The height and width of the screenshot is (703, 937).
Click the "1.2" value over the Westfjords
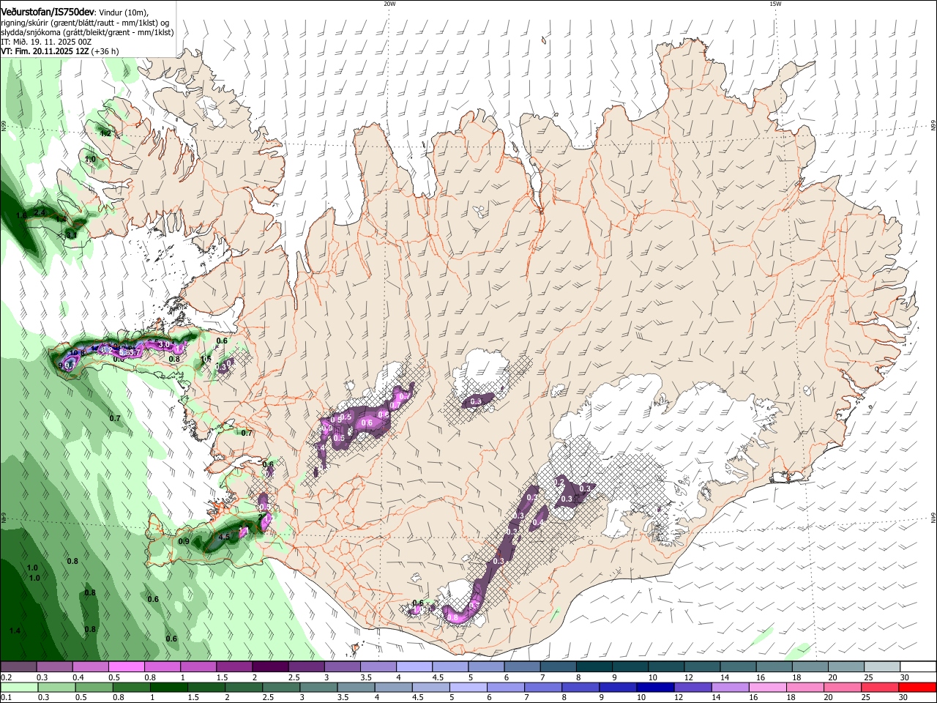coord(105,133)
